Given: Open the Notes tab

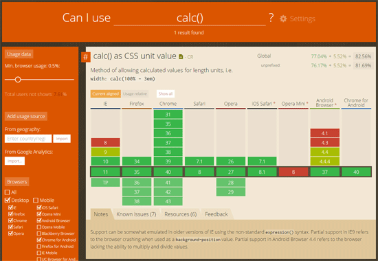Looking at the screenshot, I should [x=101, y=214].
